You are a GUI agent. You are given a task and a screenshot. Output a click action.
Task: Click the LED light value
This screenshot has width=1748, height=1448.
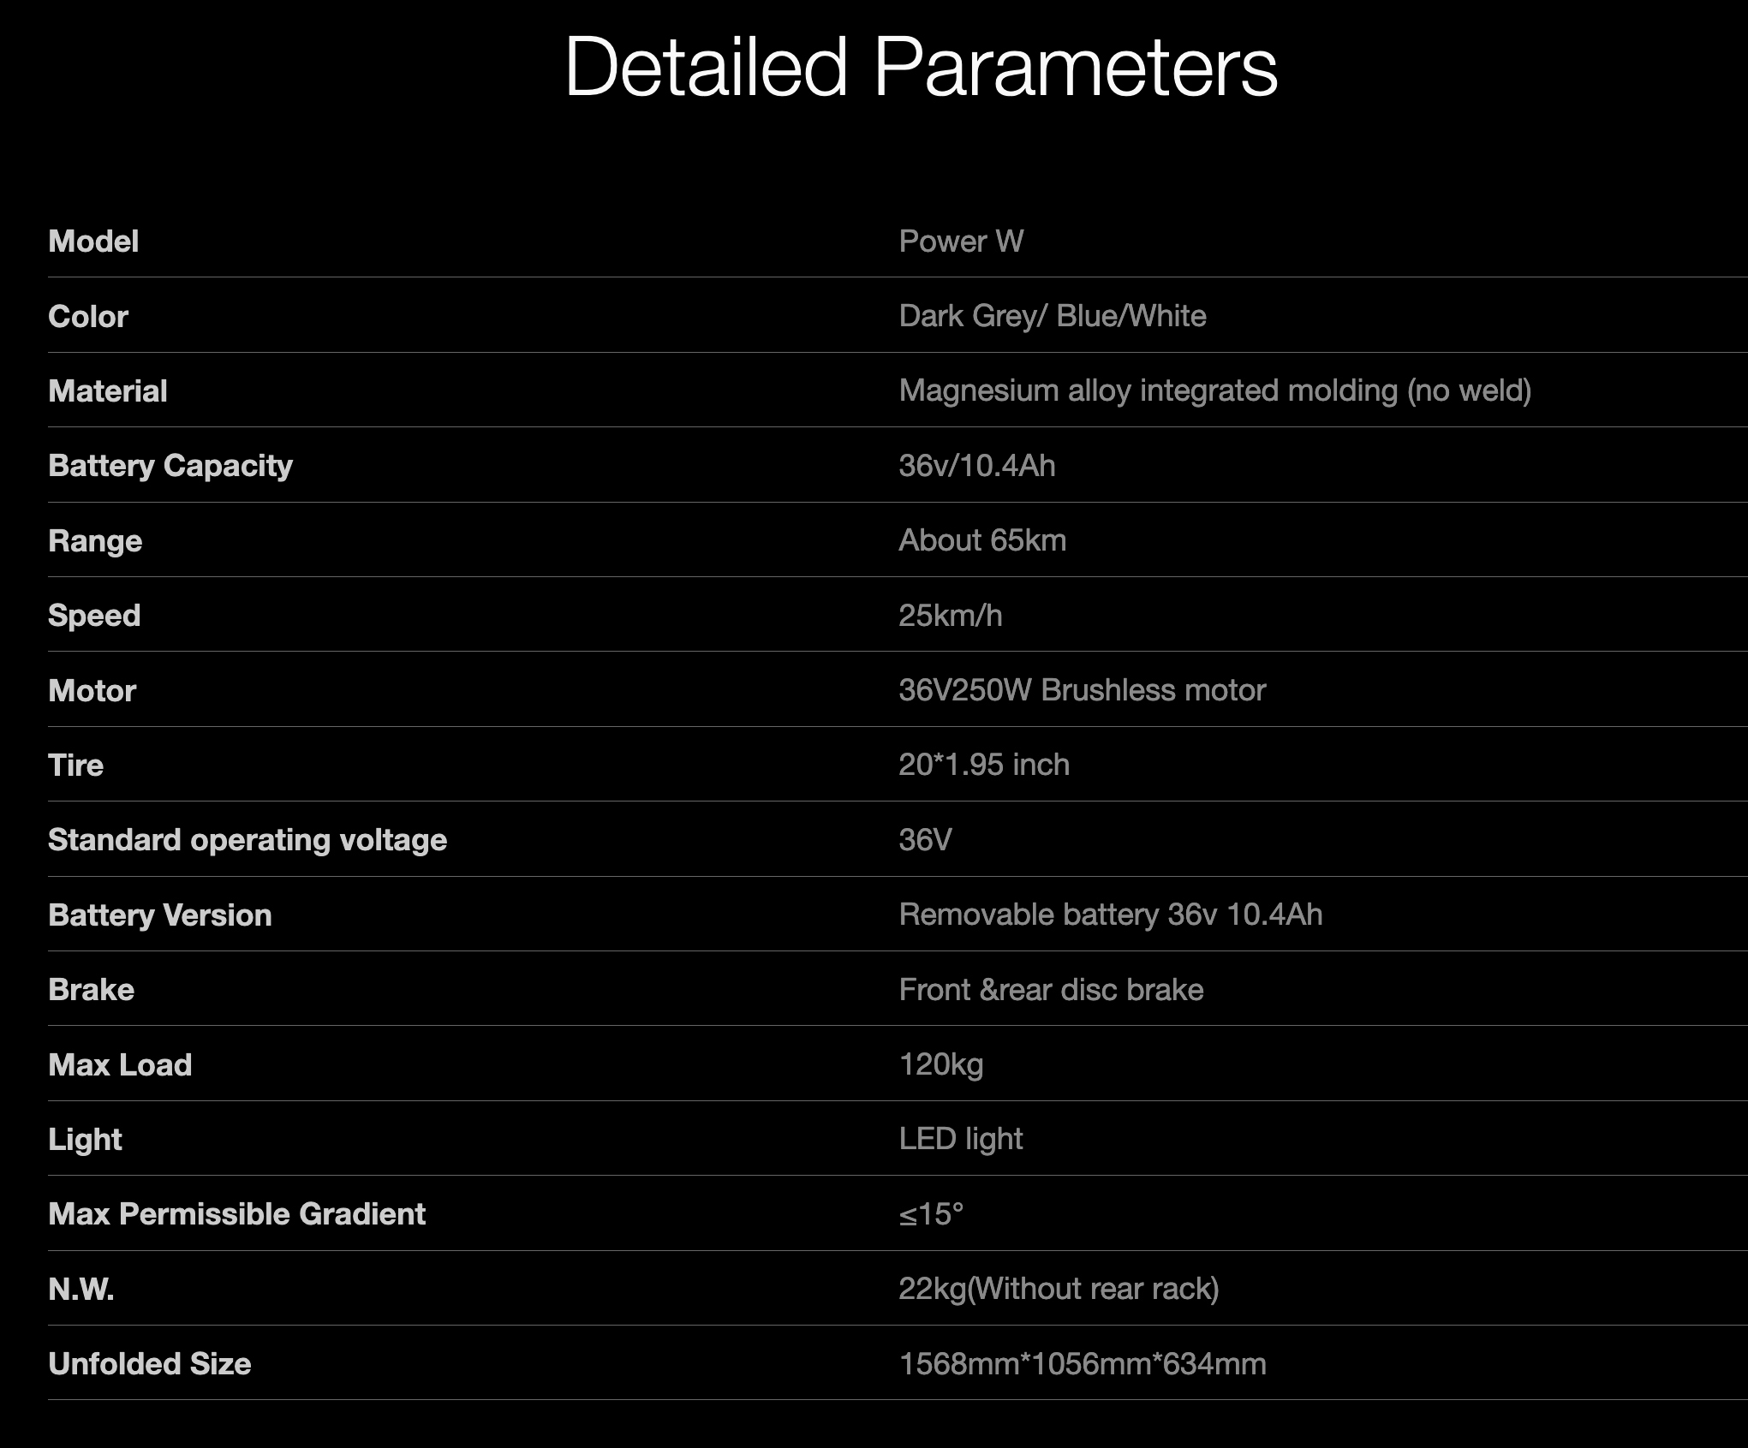[x=960, y=1139]
